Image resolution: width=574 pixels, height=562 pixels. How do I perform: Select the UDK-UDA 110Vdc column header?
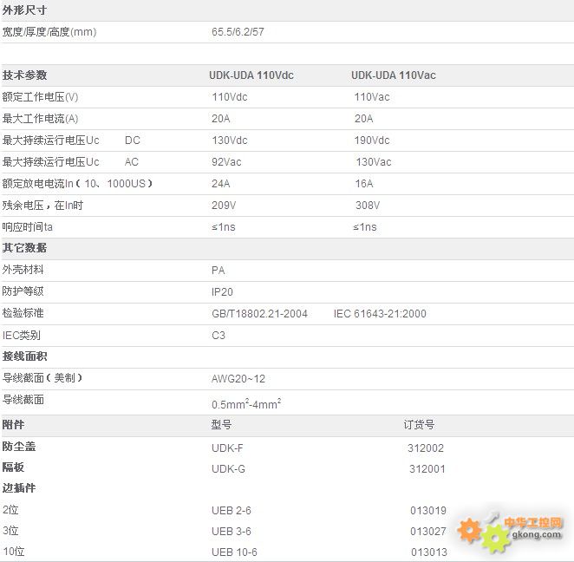coord(251,75)
